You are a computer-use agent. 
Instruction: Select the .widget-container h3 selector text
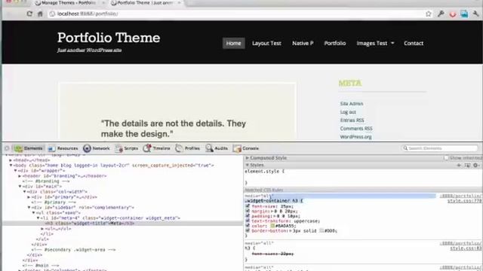click(x=272, y=201)
